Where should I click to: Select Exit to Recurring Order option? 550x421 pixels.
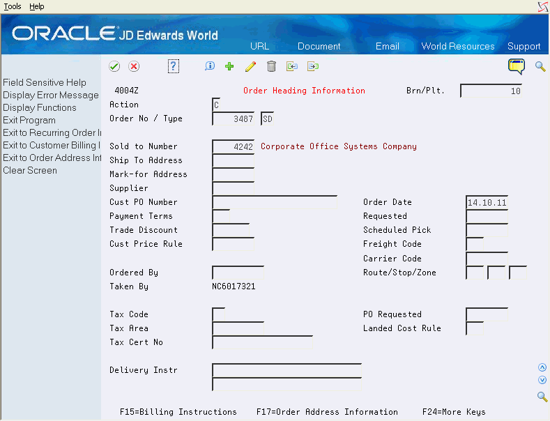pyautogui.click(x=52, y=132)
